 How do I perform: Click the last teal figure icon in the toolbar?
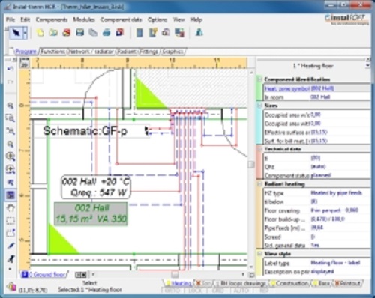pos(199,33)
